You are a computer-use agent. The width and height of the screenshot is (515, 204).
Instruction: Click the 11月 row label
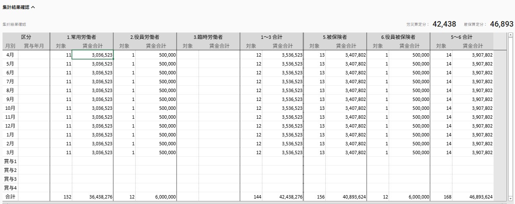10,117
